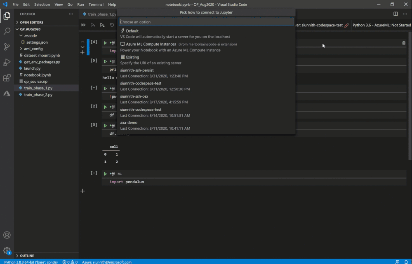Run cell [2] with its play icon
Screen dimensions: 412x264
pyautogui.click(x=105, y=107)
